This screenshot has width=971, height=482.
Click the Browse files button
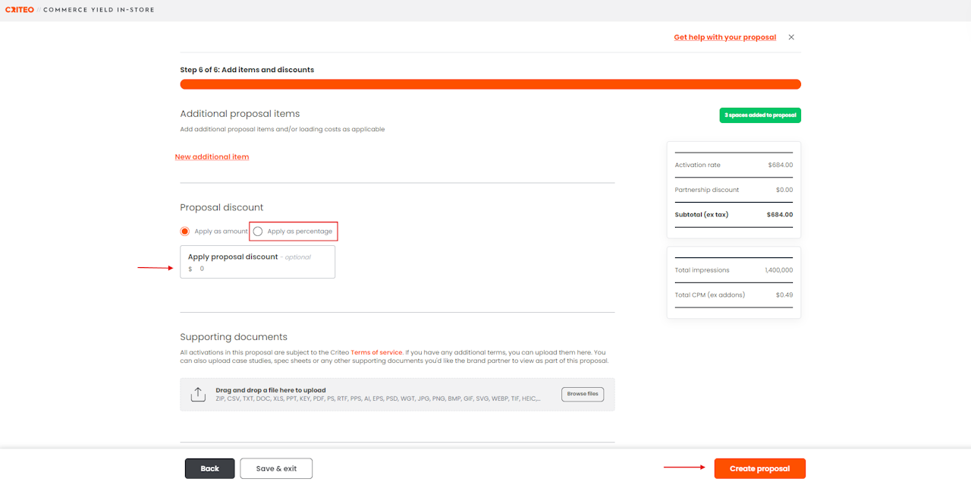[583, 394]
